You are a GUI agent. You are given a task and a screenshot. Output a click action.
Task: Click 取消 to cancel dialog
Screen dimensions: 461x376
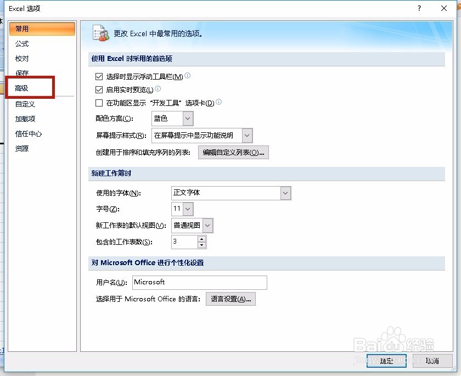click(x=432, y=361)
